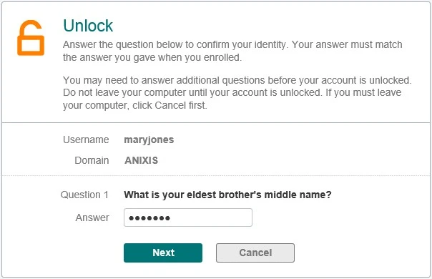Screen dimensions: 432x279
Task: Focus the Answer password field
Action: tap(188, 217)
